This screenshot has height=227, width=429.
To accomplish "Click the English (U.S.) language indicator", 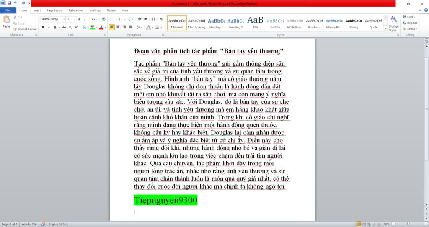I will 57,224.
